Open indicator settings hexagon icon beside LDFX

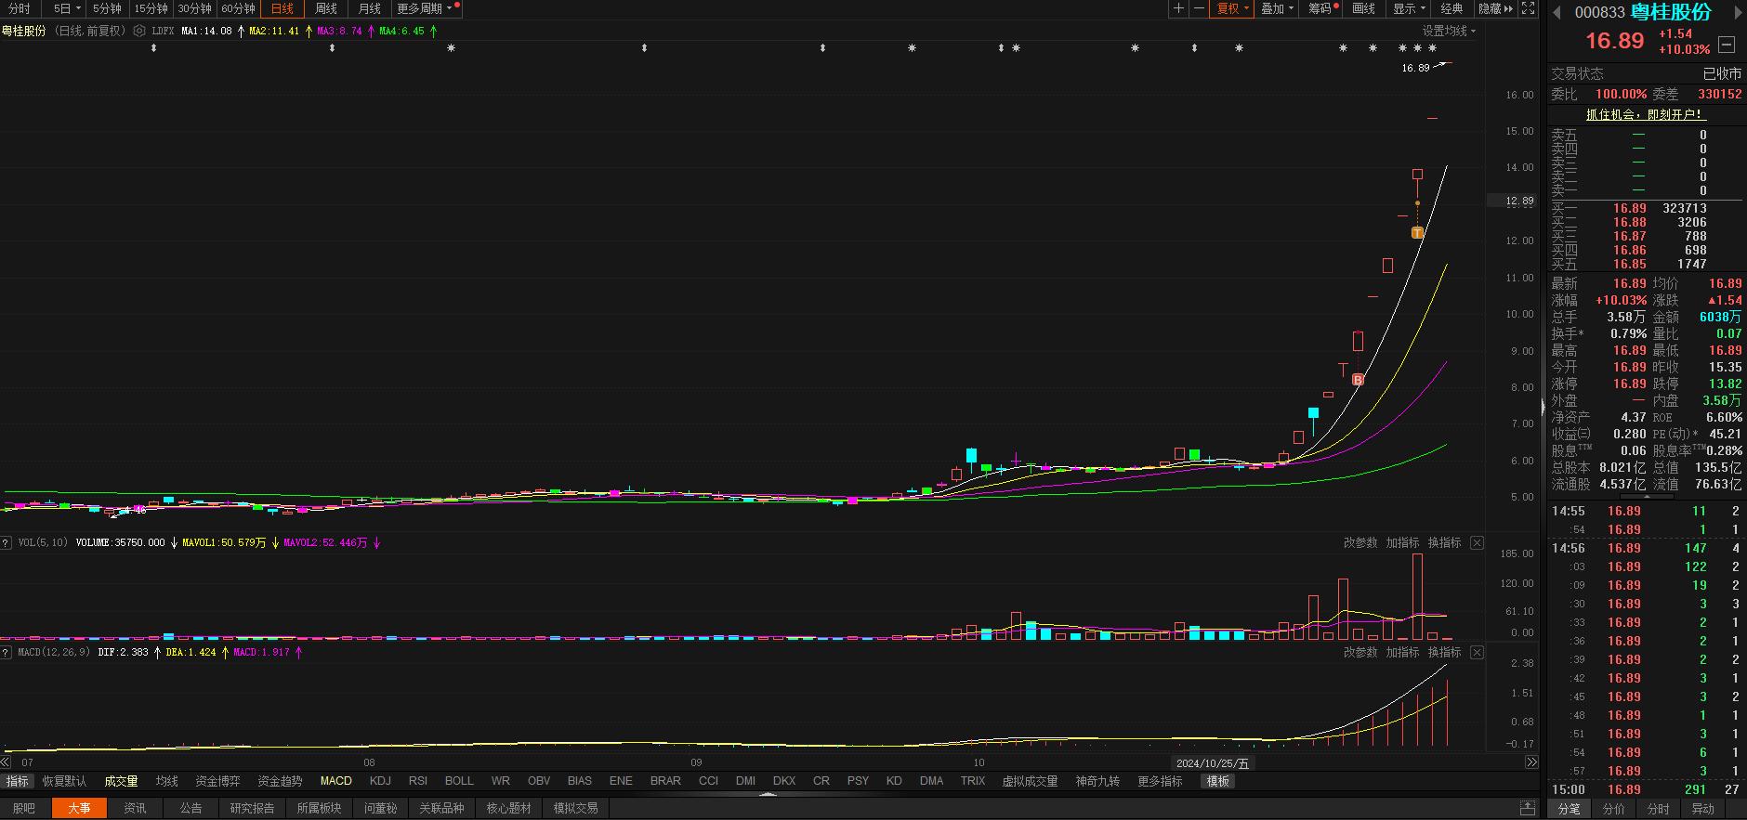[139, 31]
